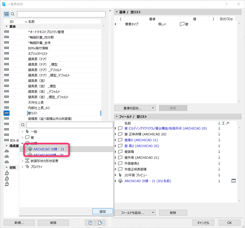The image size is (245, 228).
Task: Toggle sort arrow for 2D平面 プレビュー field
Action: [219, 175]
